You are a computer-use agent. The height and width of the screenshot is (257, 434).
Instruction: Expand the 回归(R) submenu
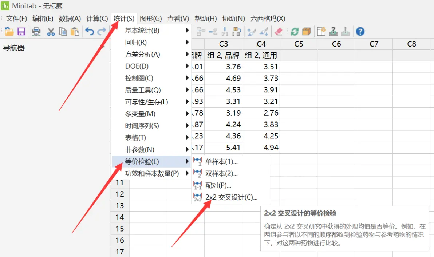[151, 42]
